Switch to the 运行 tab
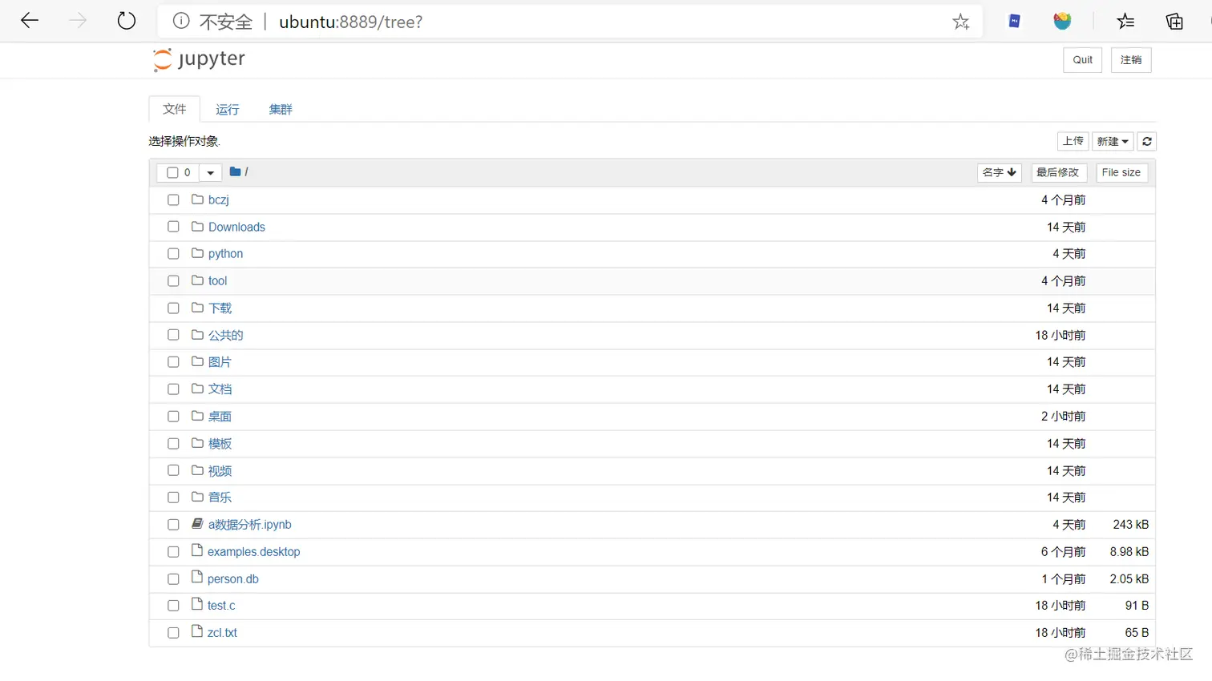Screen dimensions: 1212x681 pos(228,109)
